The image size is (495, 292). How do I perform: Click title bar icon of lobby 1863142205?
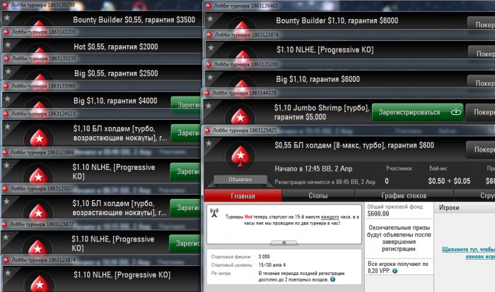point(6,32)
